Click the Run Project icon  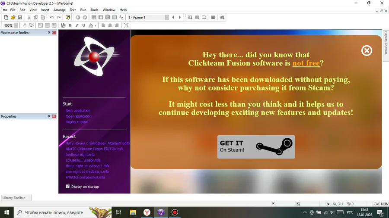coord(190,17)
